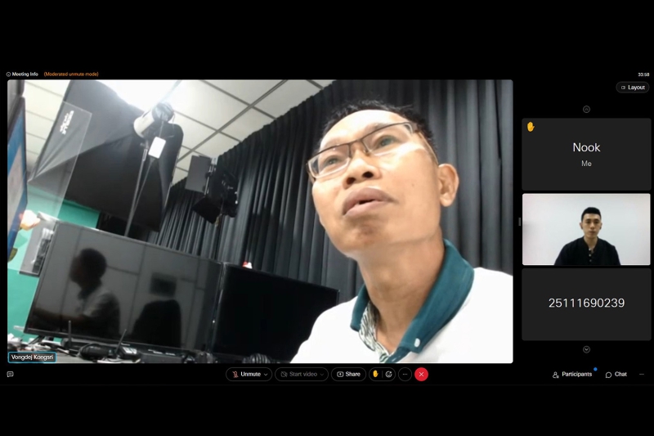Open the audio options dropdown arrow beside Unmute
The image size is (654, 436).
(266, 375)
